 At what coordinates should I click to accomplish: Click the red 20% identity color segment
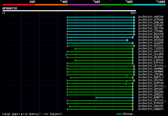tap(19, 5)
